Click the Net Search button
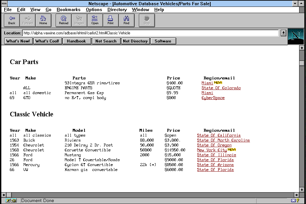Screen dimensions: 306x204 coord(106,41)
